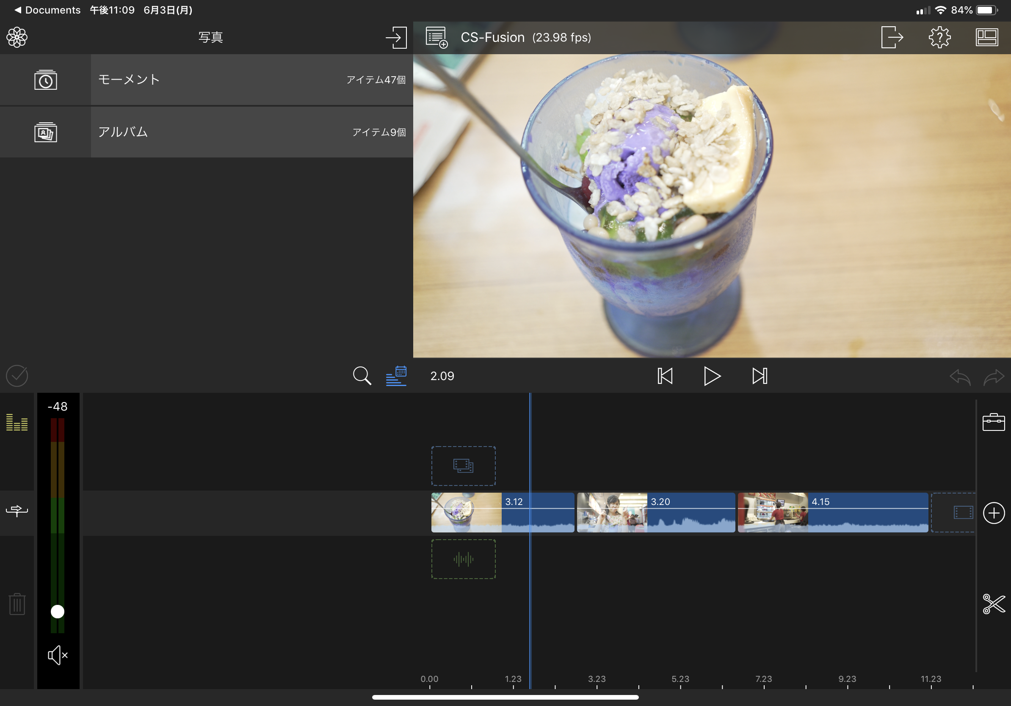Viewport: 1011px width, 706px height.
Task: Search the media library magnifier
Action: (x=362, y=376)
